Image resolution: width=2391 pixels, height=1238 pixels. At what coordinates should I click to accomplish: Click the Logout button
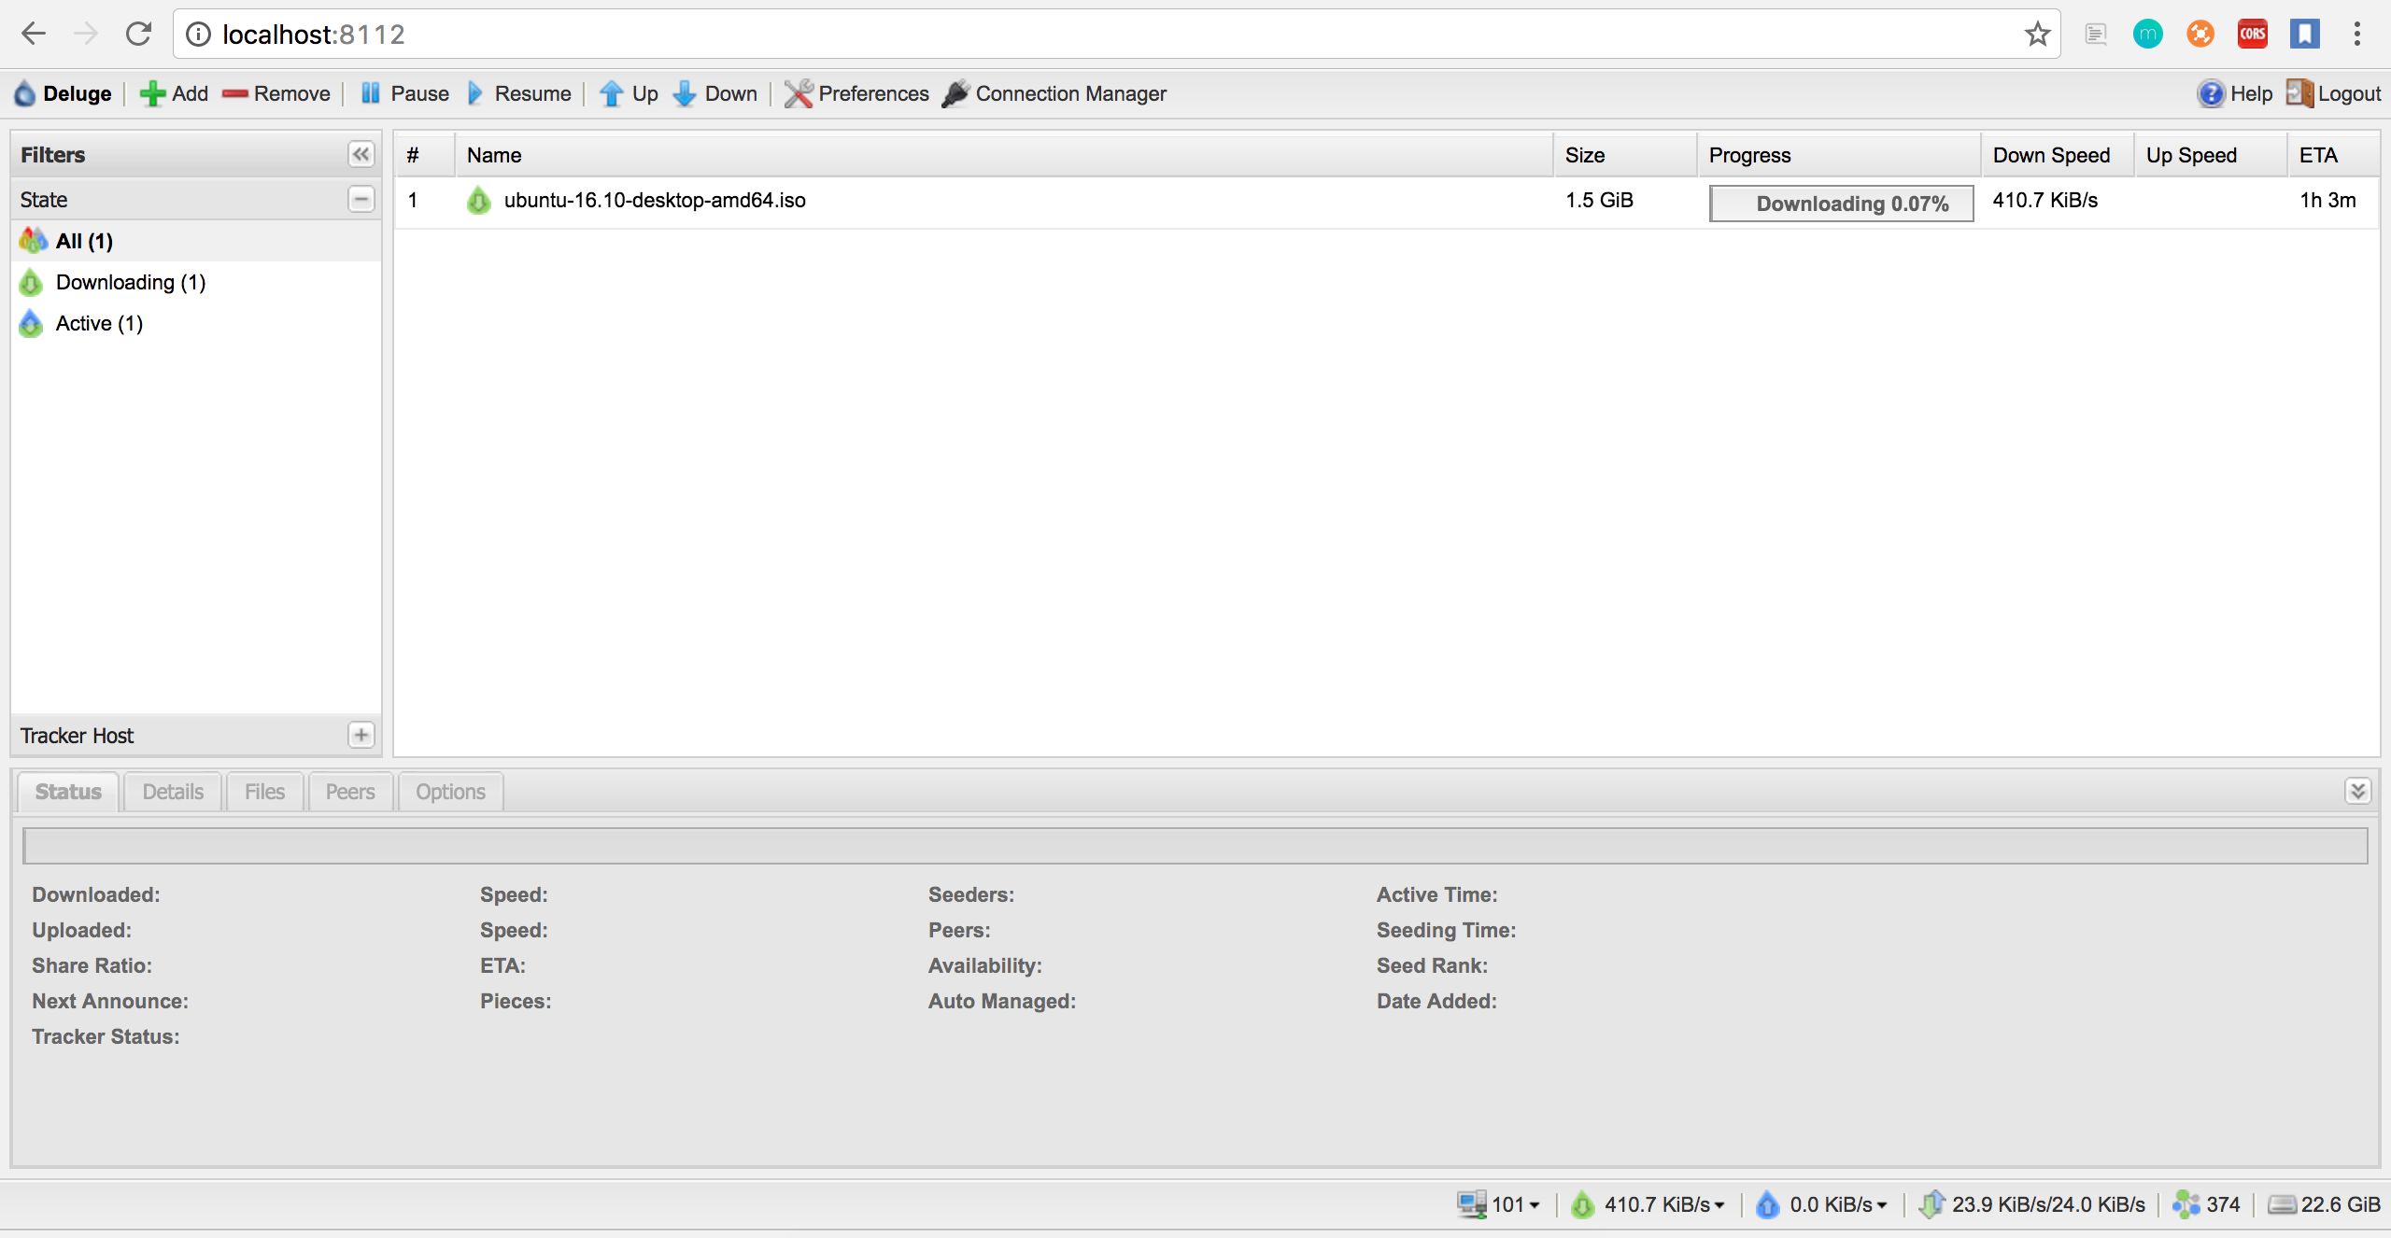pyautogui.click(x=2334, y=94)
